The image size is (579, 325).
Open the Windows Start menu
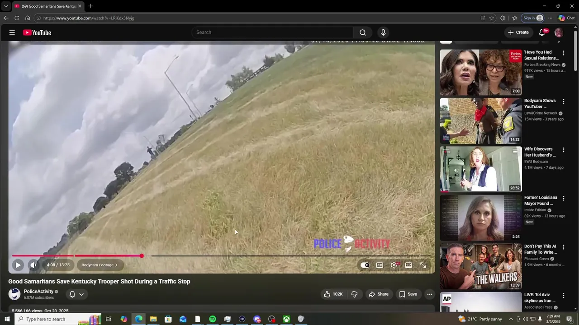click(6, 319)
